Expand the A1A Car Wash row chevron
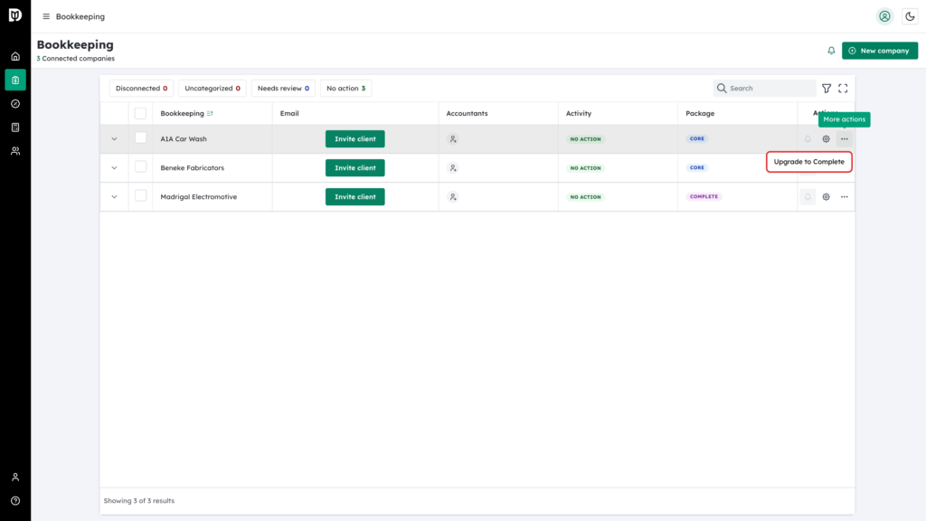 [x=114, y=138]
